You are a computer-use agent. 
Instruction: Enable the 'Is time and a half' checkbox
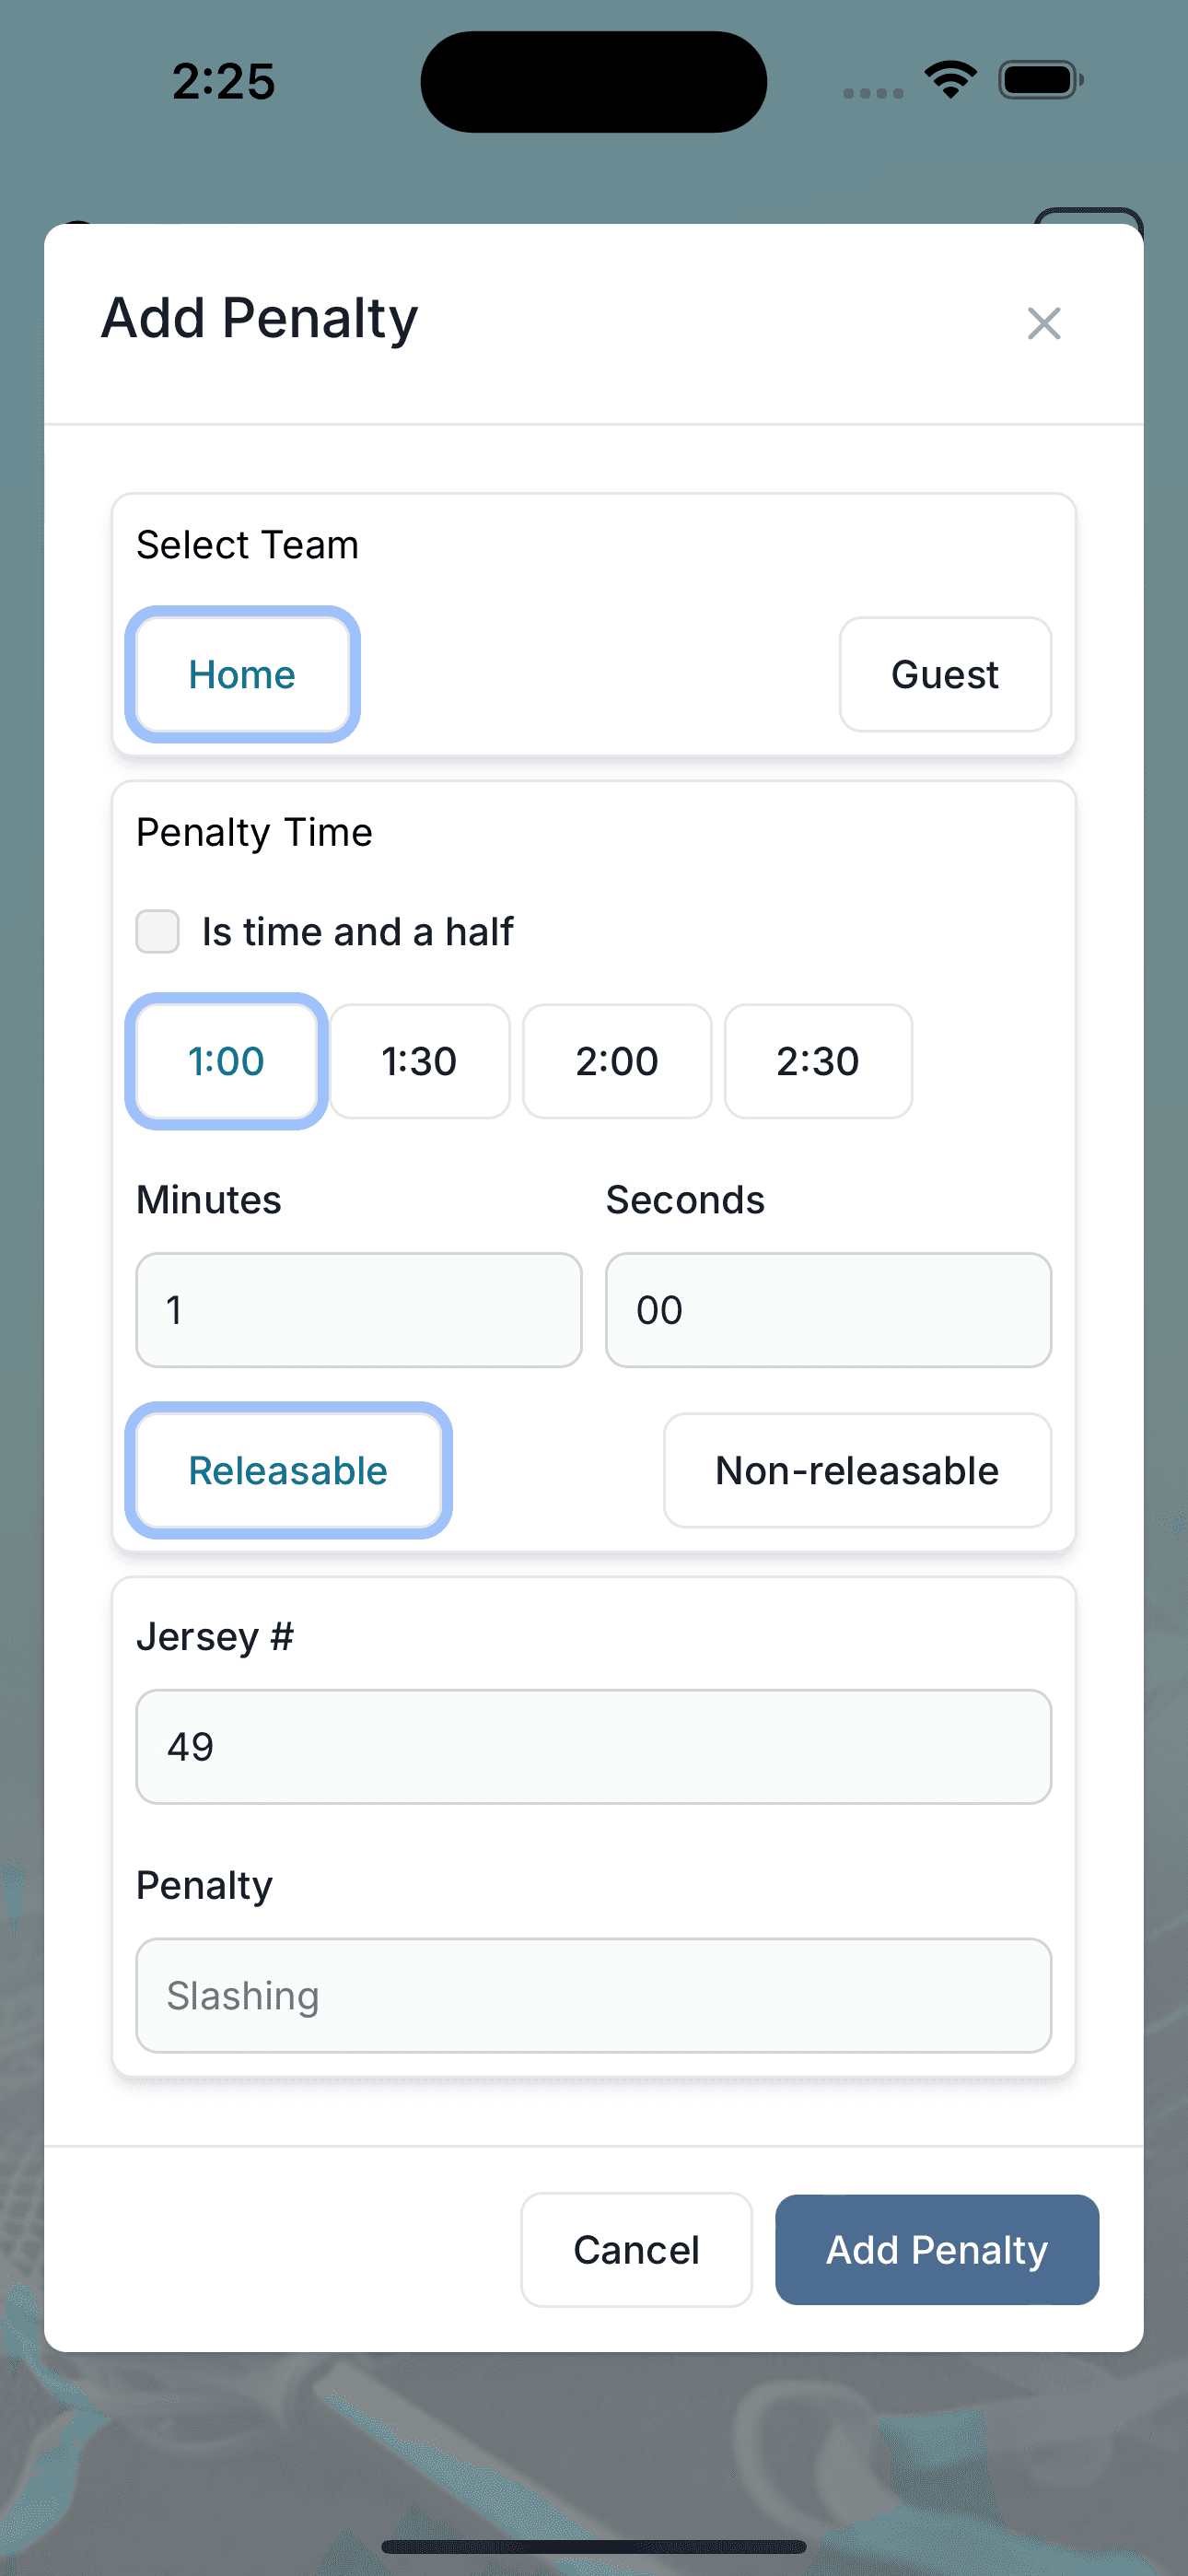[157, 931]
